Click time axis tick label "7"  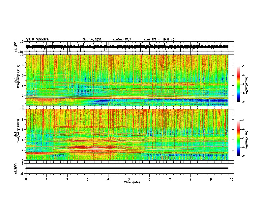(x=170, y=179)
